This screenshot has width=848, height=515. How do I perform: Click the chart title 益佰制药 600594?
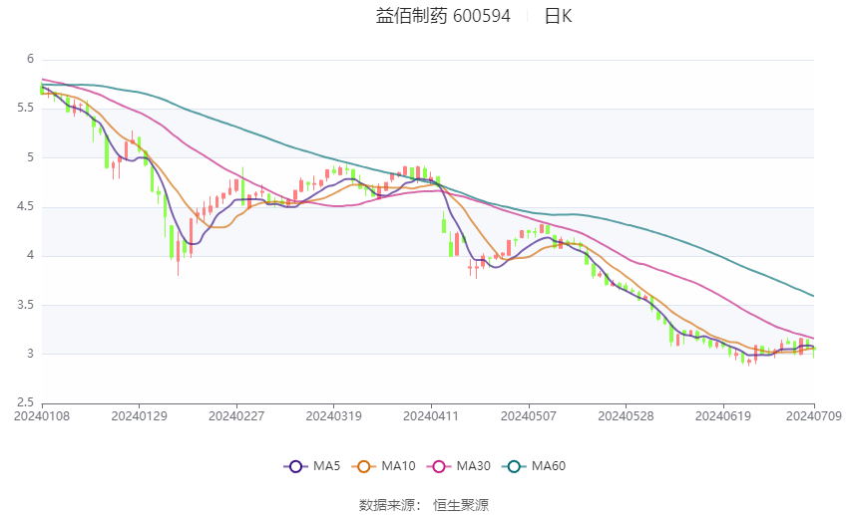tap(443, 16)
